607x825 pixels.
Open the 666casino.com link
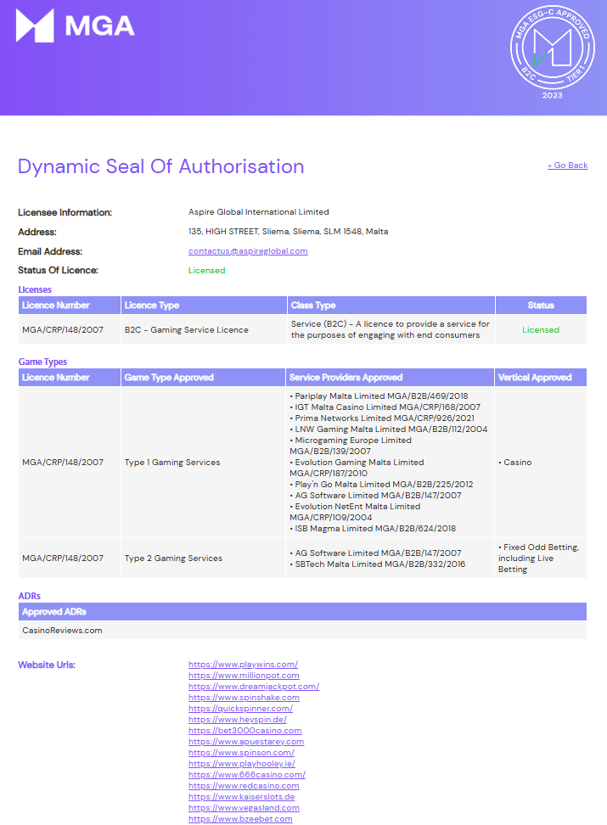coord(247,775)
